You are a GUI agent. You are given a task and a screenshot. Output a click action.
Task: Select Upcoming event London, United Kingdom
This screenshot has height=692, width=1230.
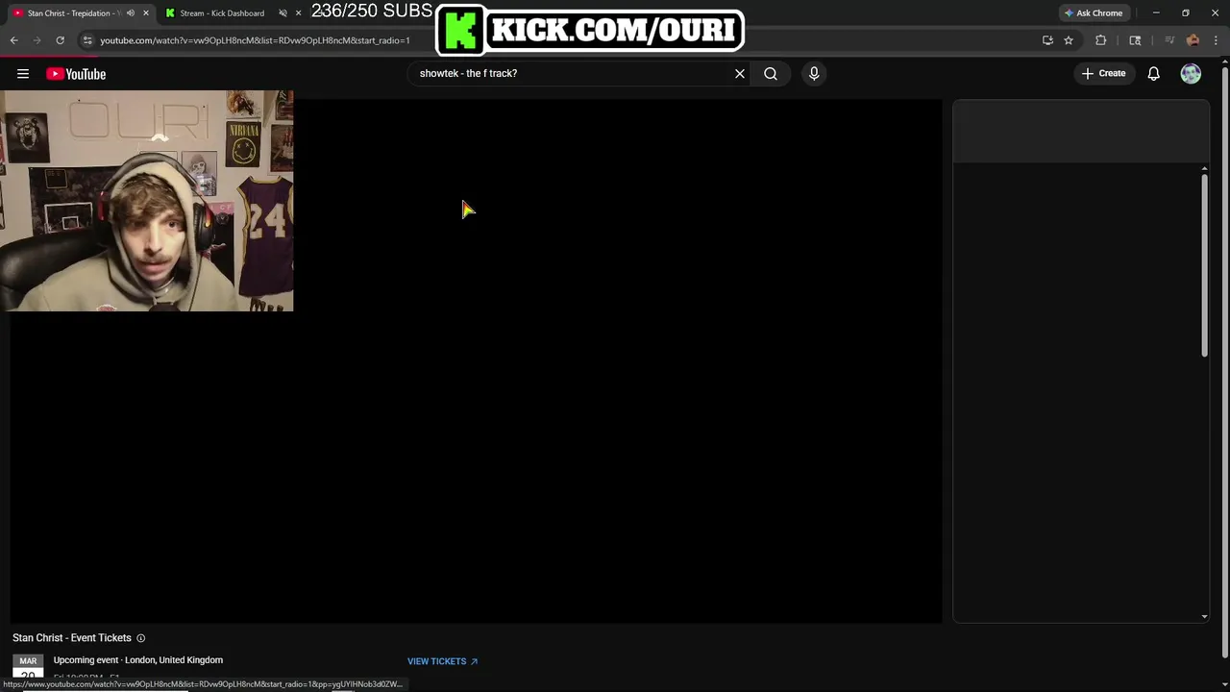[x=138, y=660]
